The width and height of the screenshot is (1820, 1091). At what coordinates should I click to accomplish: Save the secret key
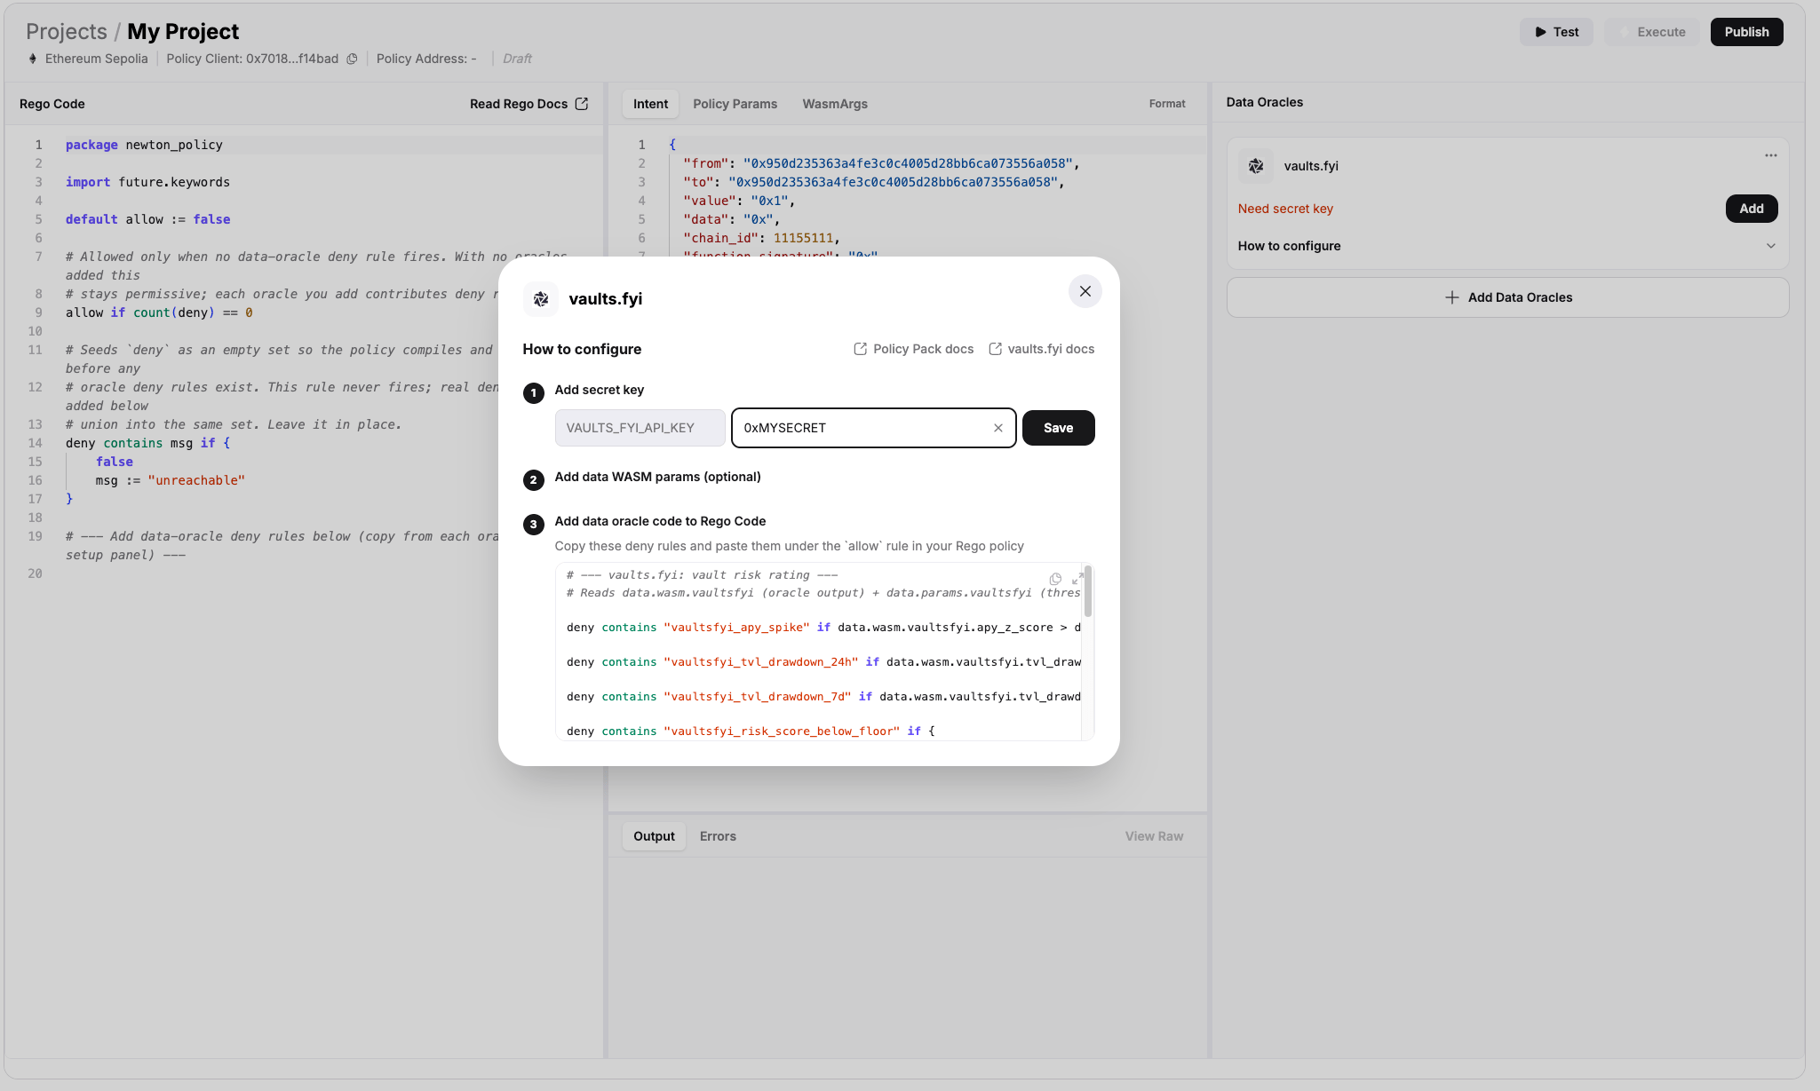pos(1058,428)
